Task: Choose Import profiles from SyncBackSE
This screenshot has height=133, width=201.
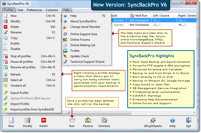Action: [x=32, y=109]
